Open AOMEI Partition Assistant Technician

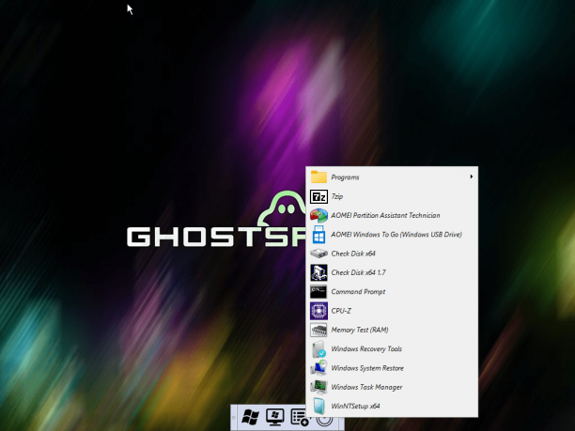coord(392,216)
